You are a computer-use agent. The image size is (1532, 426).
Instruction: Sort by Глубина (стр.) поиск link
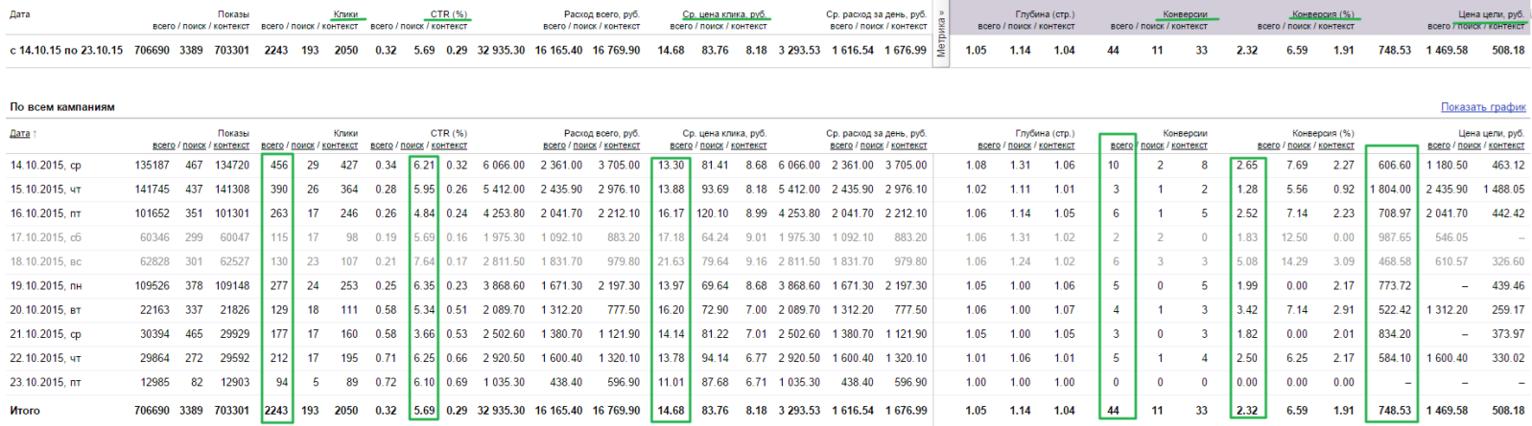coord(1020,146)
